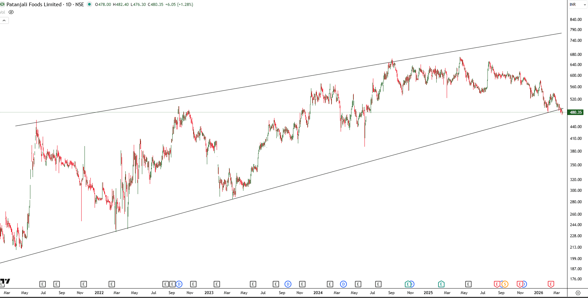The width and height of the screenshot is (588, 298).
Task: Click the green market status dot
Action: [89, 5]
